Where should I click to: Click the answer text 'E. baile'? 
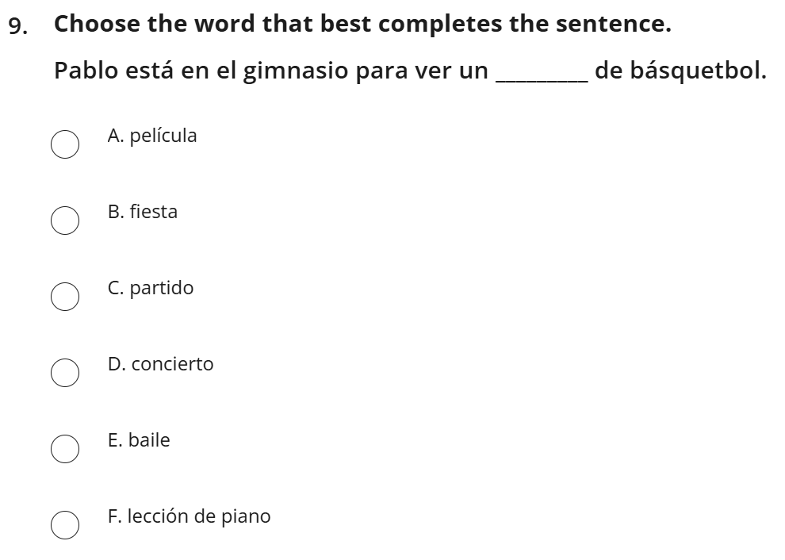139,441
